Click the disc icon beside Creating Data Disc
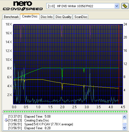Screen dimensions: 129x132 click(6, 120)
